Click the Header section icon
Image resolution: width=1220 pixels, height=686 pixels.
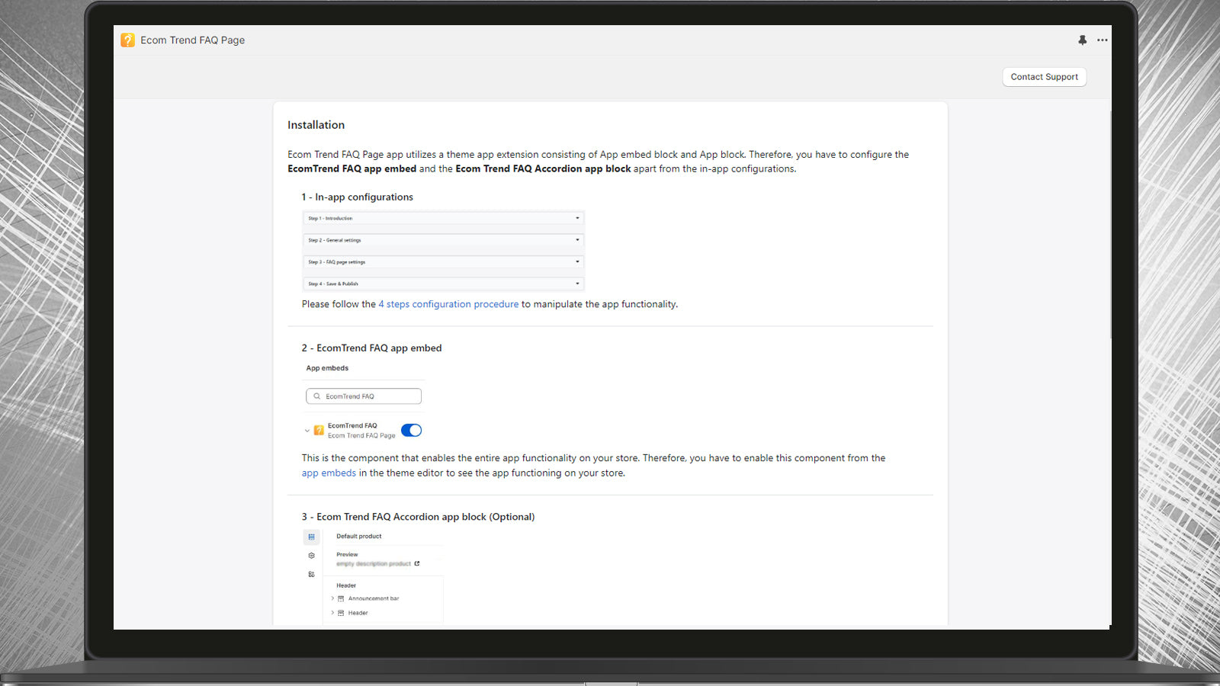pyautogui.click(x=341, y=613)
